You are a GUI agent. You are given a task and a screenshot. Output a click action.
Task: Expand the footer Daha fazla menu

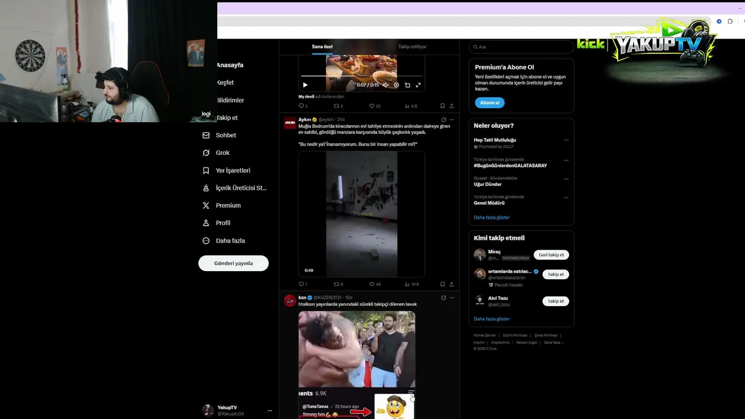(554, 342)
